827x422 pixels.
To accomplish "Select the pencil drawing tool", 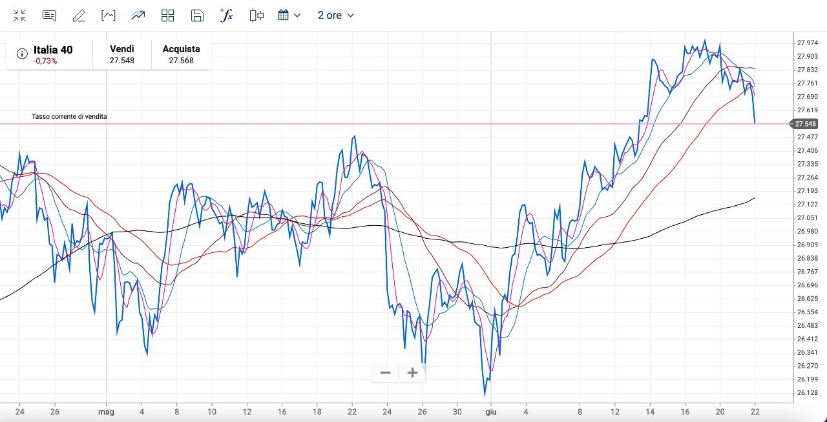I will tap(79, 15).
